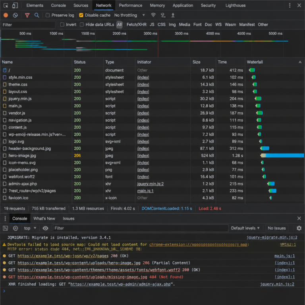
Task: Uncheck Disable cache checkbox
Action: click(x=81, y=15)
